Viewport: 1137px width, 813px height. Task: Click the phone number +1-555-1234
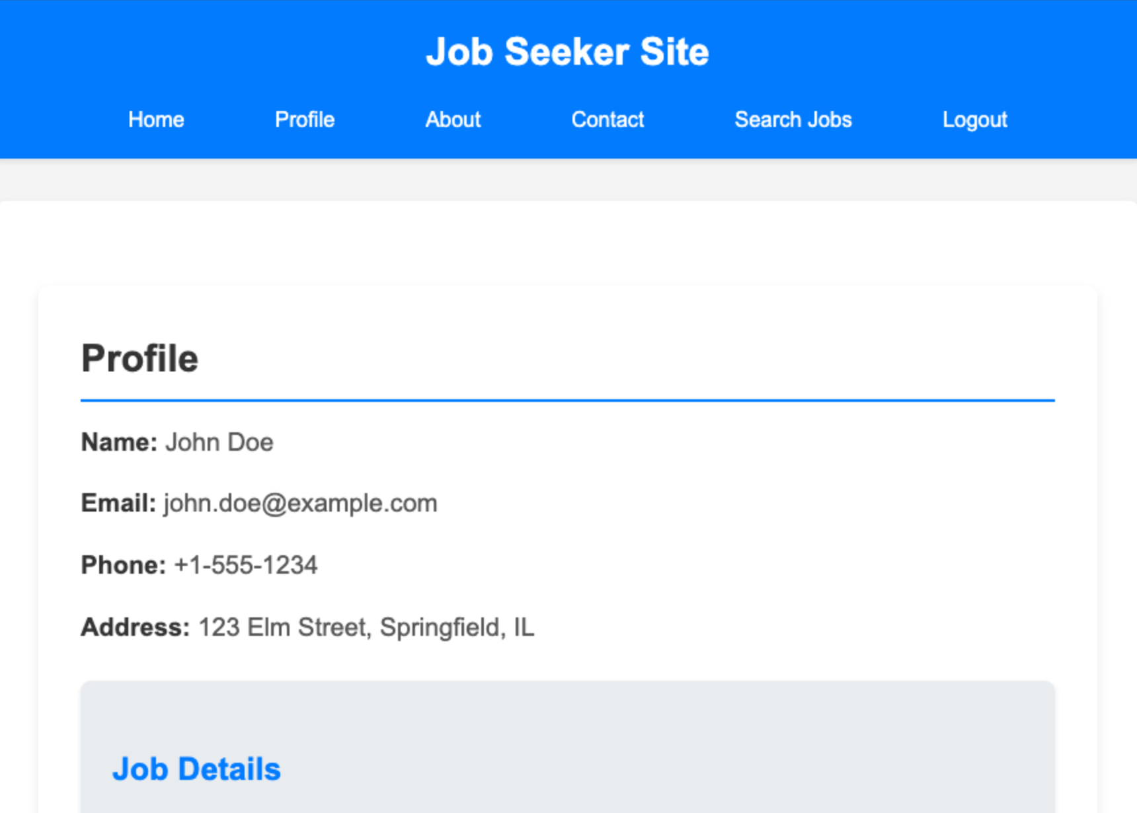click(245, 566)
